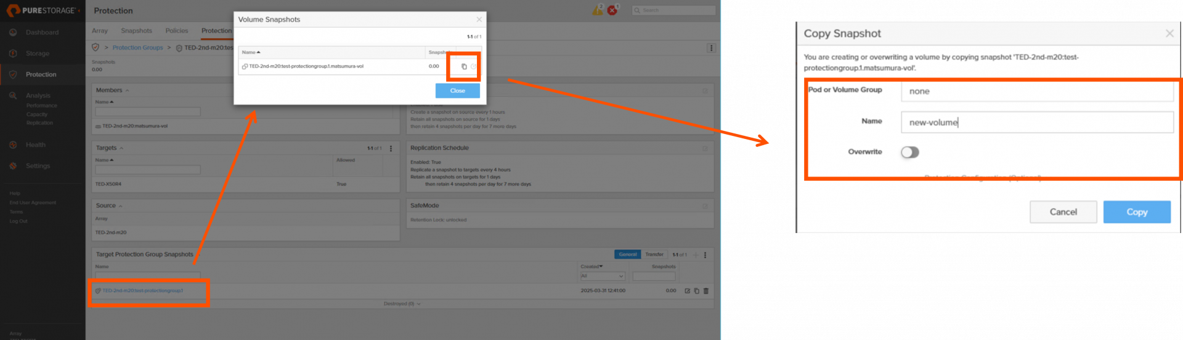Click the red critical alerts icon
Image resolution: width=1183 pixels, height=340 pixels.
[612, 10]
